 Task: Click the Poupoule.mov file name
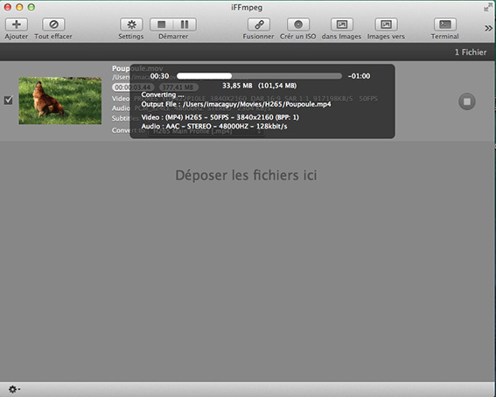pos(137,68)
